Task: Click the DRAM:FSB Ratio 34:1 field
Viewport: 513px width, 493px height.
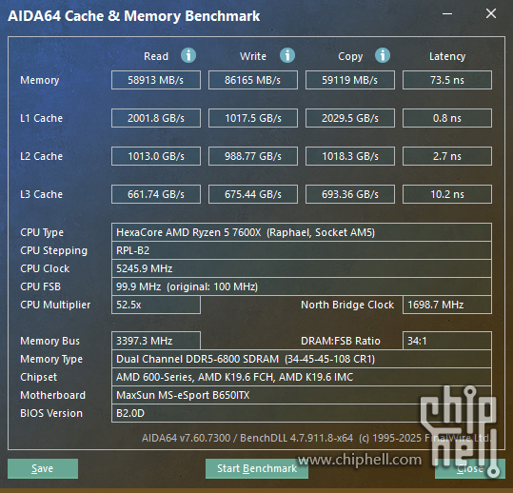Action: click(x=447, y=341)
